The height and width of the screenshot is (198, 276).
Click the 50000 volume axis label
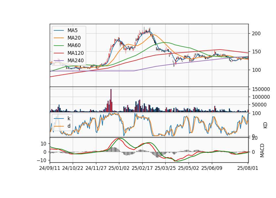[x=259, y=105]
